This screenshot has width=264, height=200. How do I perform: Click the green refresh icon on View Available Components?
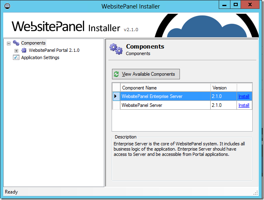coord(116,74)
